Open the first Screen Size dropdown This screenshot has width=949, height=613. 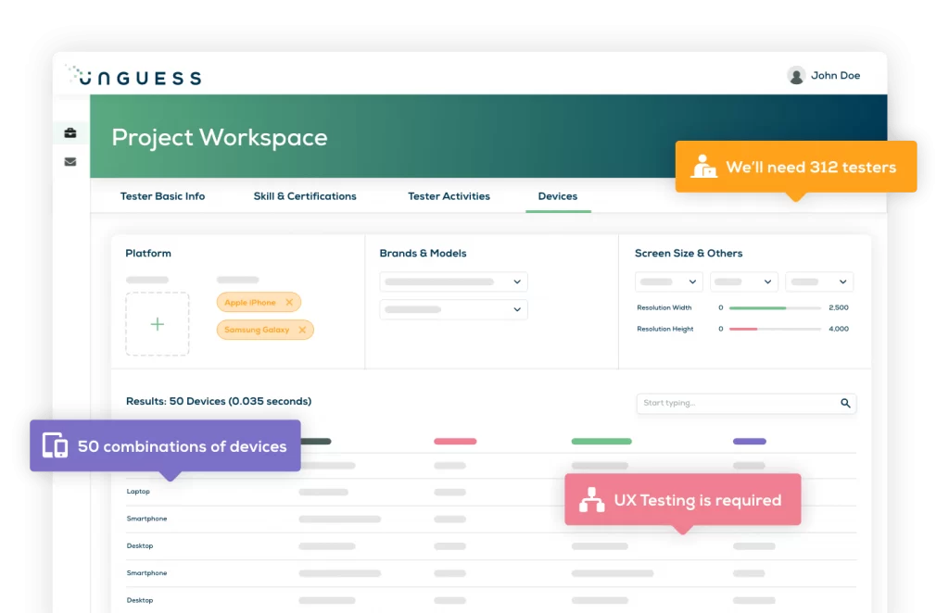pos(668,281)
